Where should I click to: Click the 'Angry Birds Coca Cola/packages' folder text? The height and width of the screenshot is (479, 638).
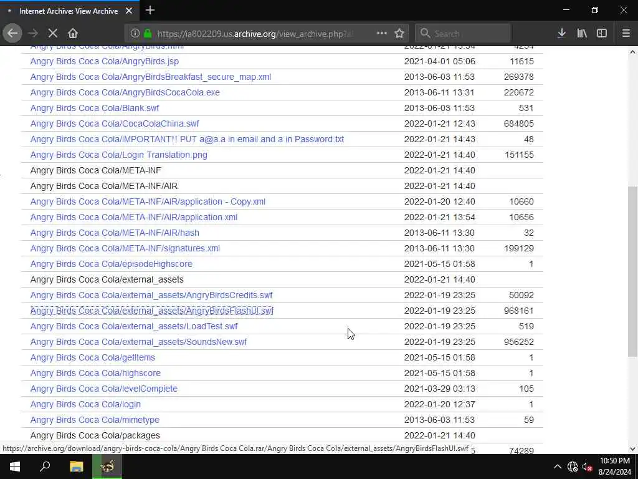pyautogui.click(x=95, y=435)
